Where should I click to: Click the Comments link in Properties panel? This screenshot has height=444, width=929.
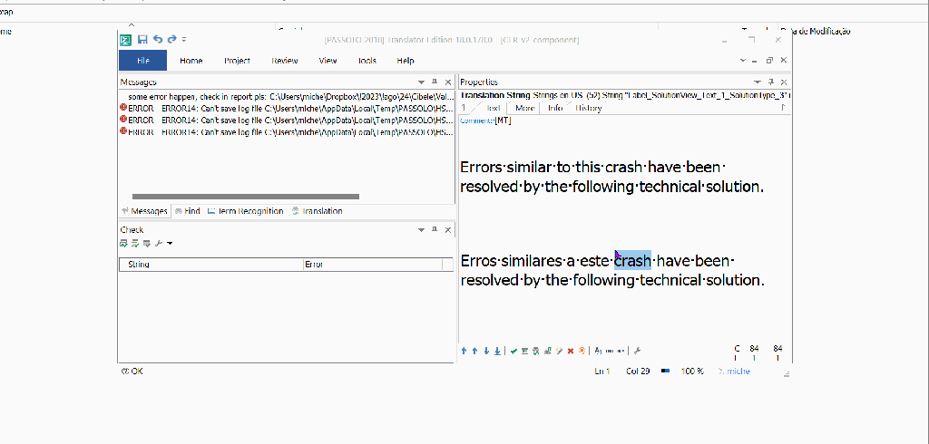477,121
